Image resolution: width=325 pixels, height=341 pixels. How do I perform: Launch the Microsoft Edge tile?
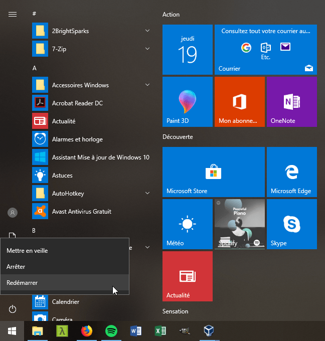pyautogui.click(x=292, y=172)
